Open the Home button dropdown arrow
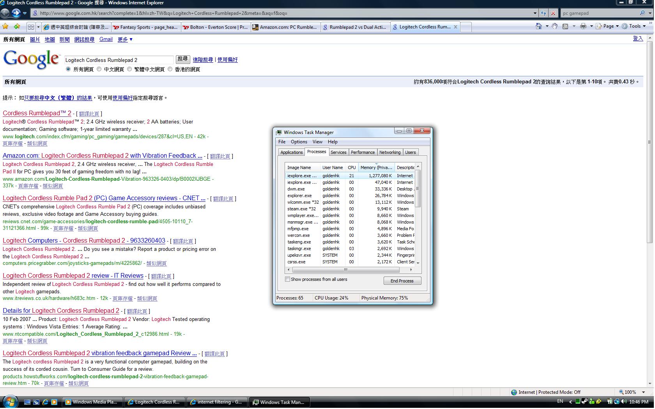The width and height of the screenshot is (655, 409). pyautogui.click(x=547, y=26)
